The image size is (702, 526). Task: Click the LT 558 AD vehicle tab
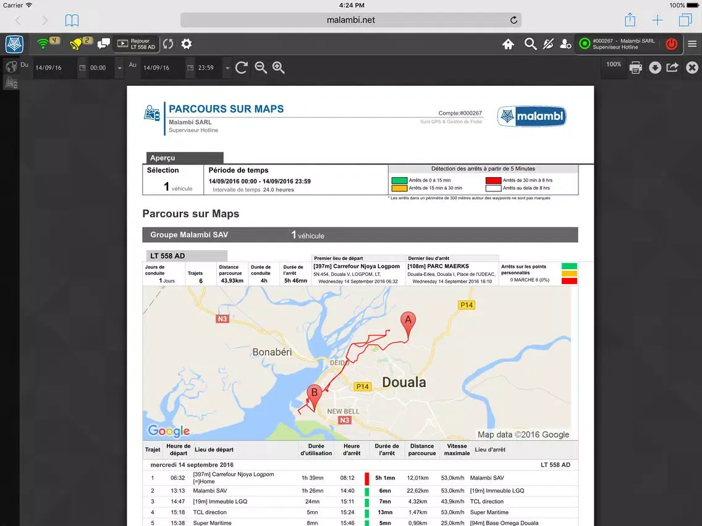[187, 256]
